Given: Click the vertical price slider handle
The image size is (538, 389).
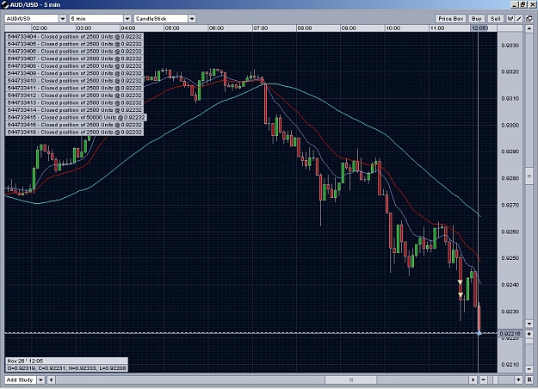Looking at the screenshot, I should tap(529, 176).
